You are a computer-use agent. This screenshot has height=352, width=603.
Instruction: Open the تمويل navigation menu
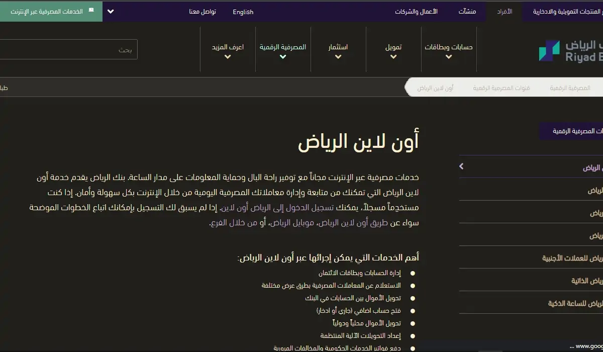pyautogui.click(x=393, y=47)
